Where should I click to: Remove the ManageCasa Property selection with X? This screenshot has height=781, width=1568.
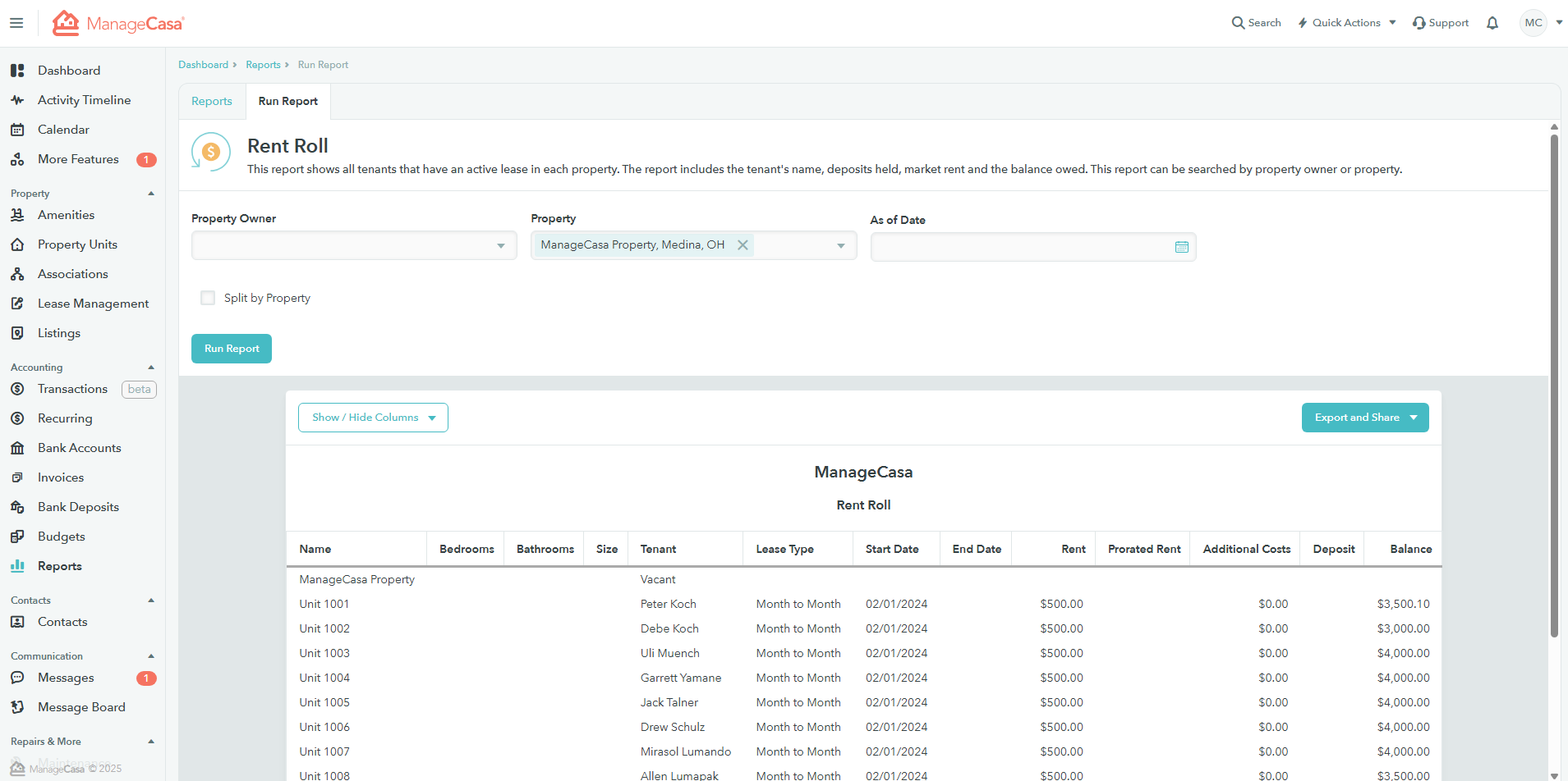(x=743, y=245)
